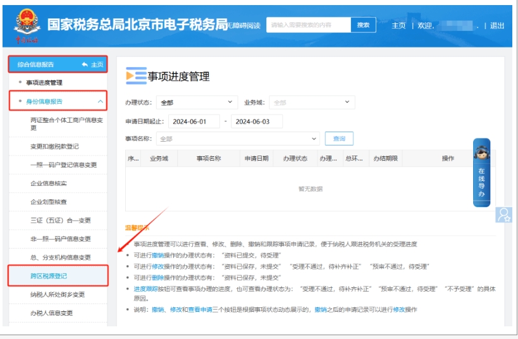
Task: Open 跨区税源登记 in sidebar
Action: [49, 276]
